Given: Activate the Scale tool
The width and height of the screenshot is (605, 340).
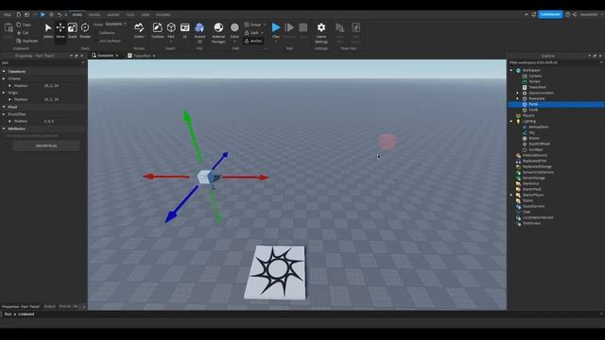Looking at the screenshot, I should pos(73,30).
